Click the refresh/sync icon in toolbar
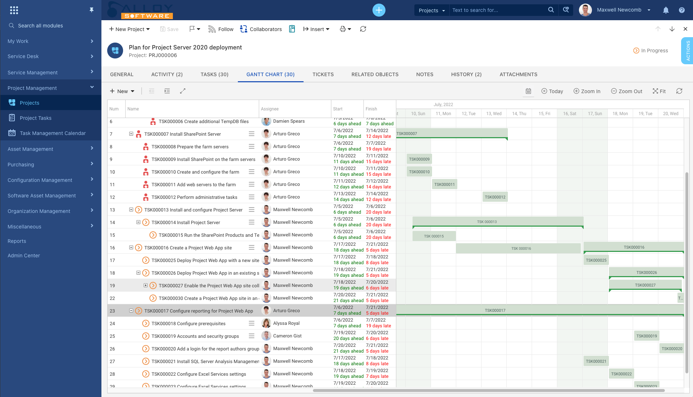Screen dimensions: 693x397 click(x=363, y=29)
